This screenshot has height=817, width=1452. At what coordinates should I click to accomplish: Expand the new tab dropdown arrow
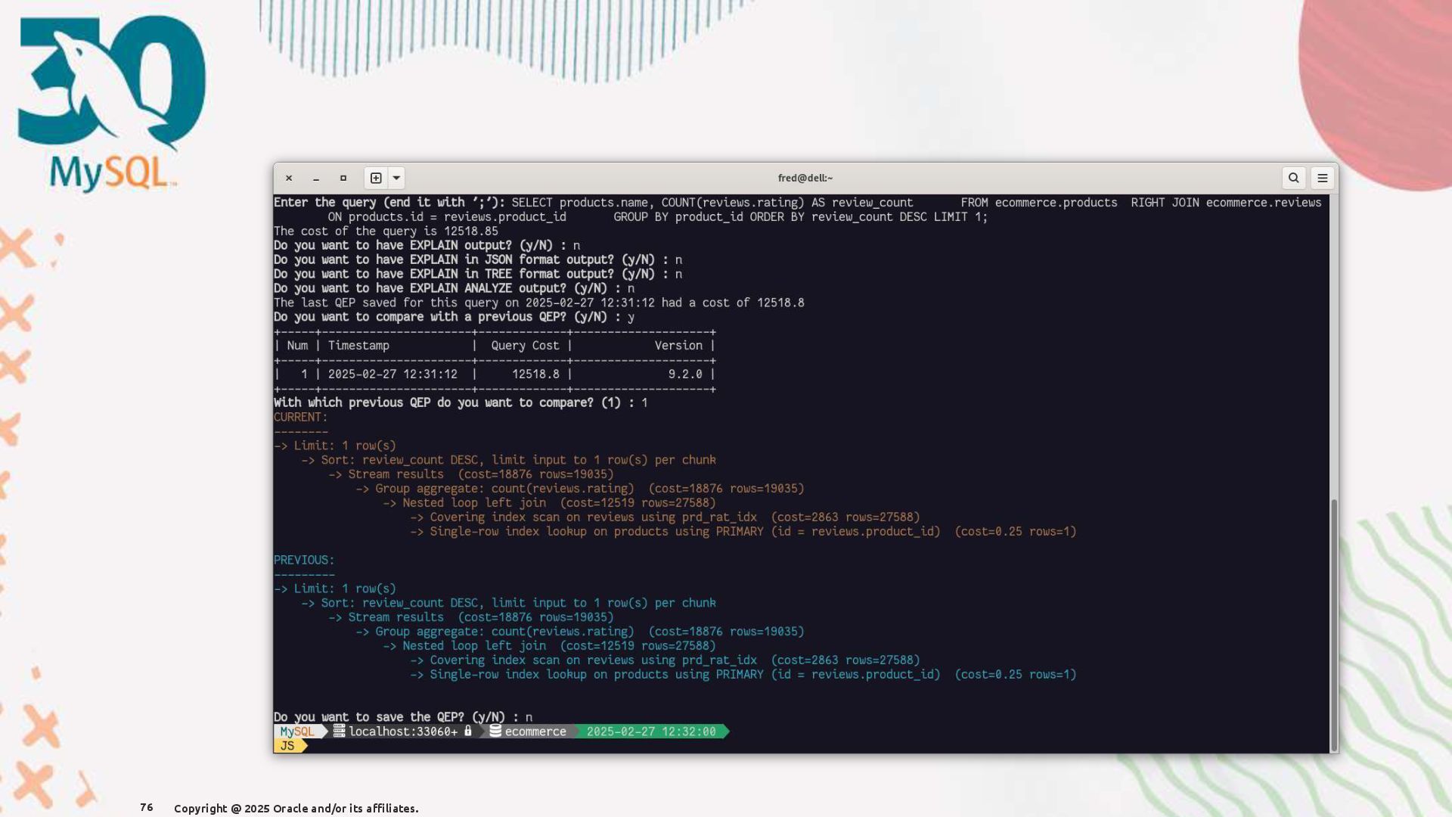pos(396,178)
